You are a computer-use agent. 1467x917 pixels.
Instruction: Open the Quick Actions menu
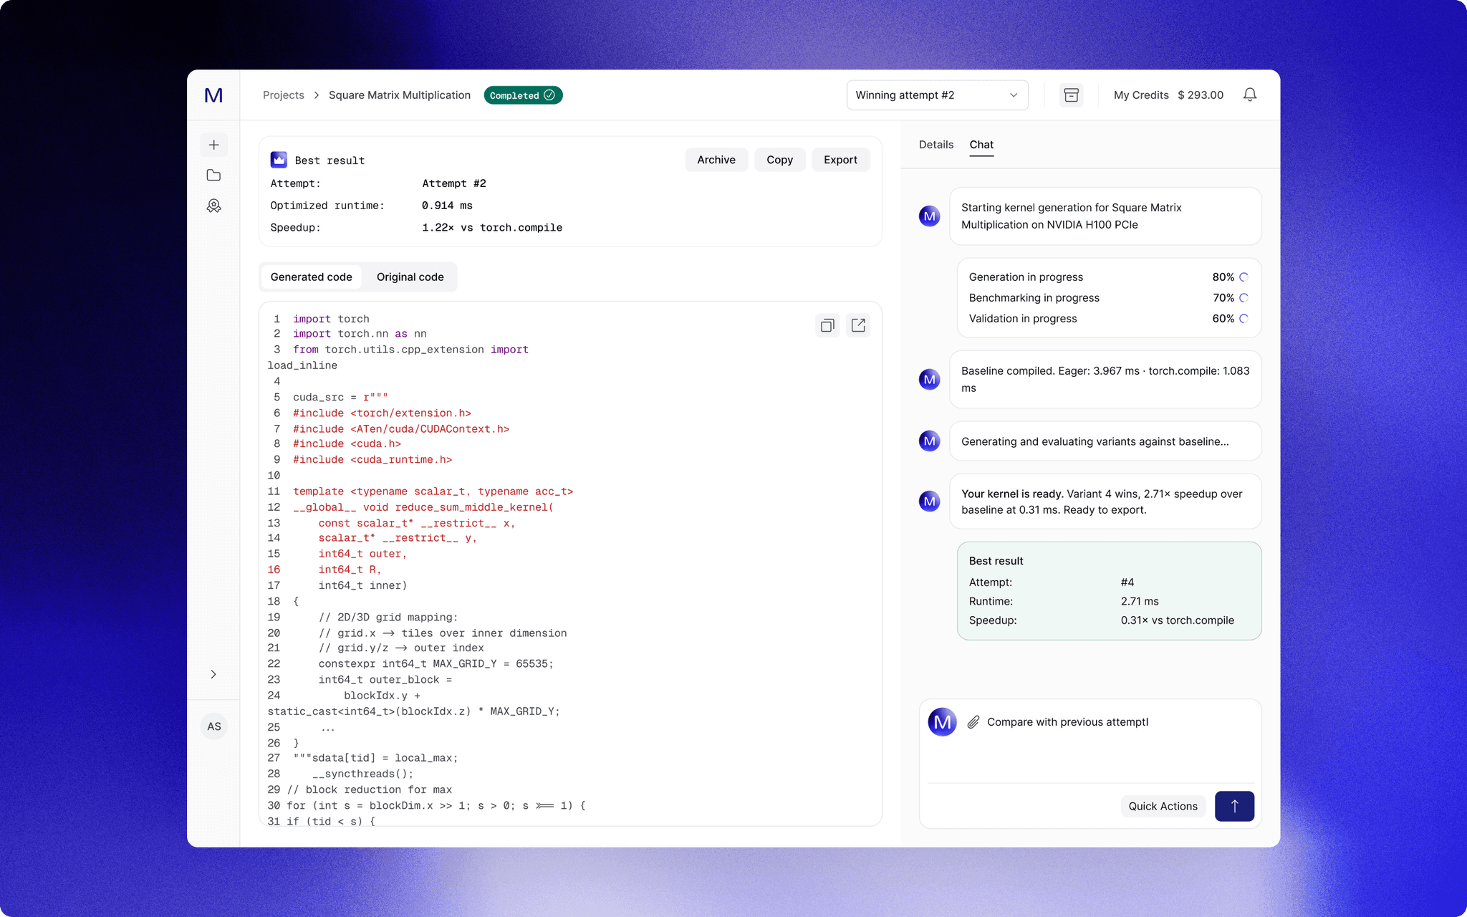1162,806
